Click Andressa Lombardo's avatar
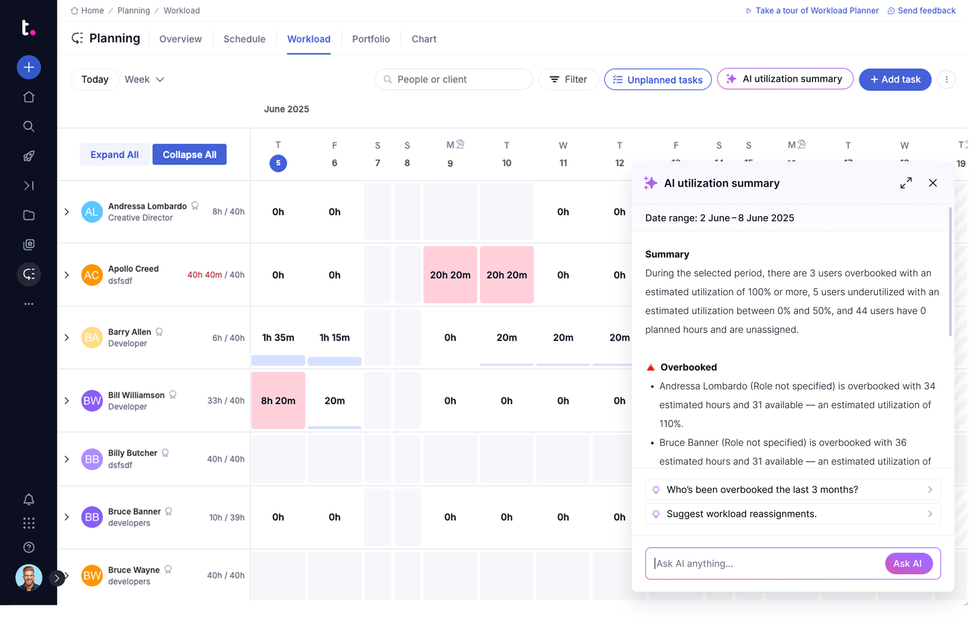This screenshot has height=624, width=976. coord(92,212)
